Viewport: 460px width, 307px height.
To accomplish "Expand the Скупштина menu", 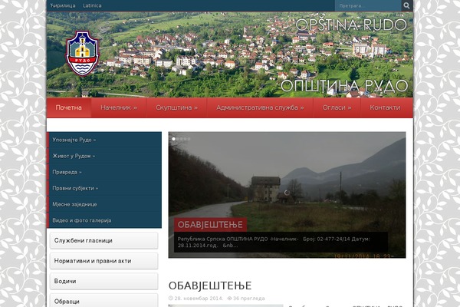I will click(176, 107).
